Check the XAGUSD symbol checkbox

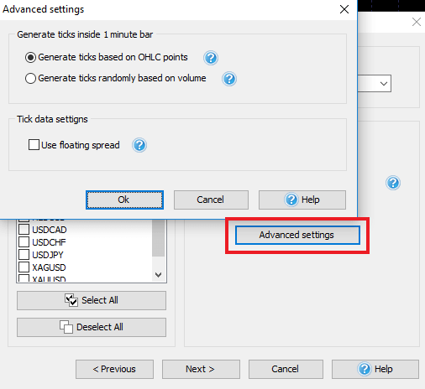(24, 267)
